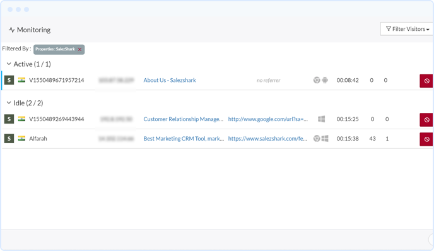Collapse the Active (1 / 1) section

(9, 64)
